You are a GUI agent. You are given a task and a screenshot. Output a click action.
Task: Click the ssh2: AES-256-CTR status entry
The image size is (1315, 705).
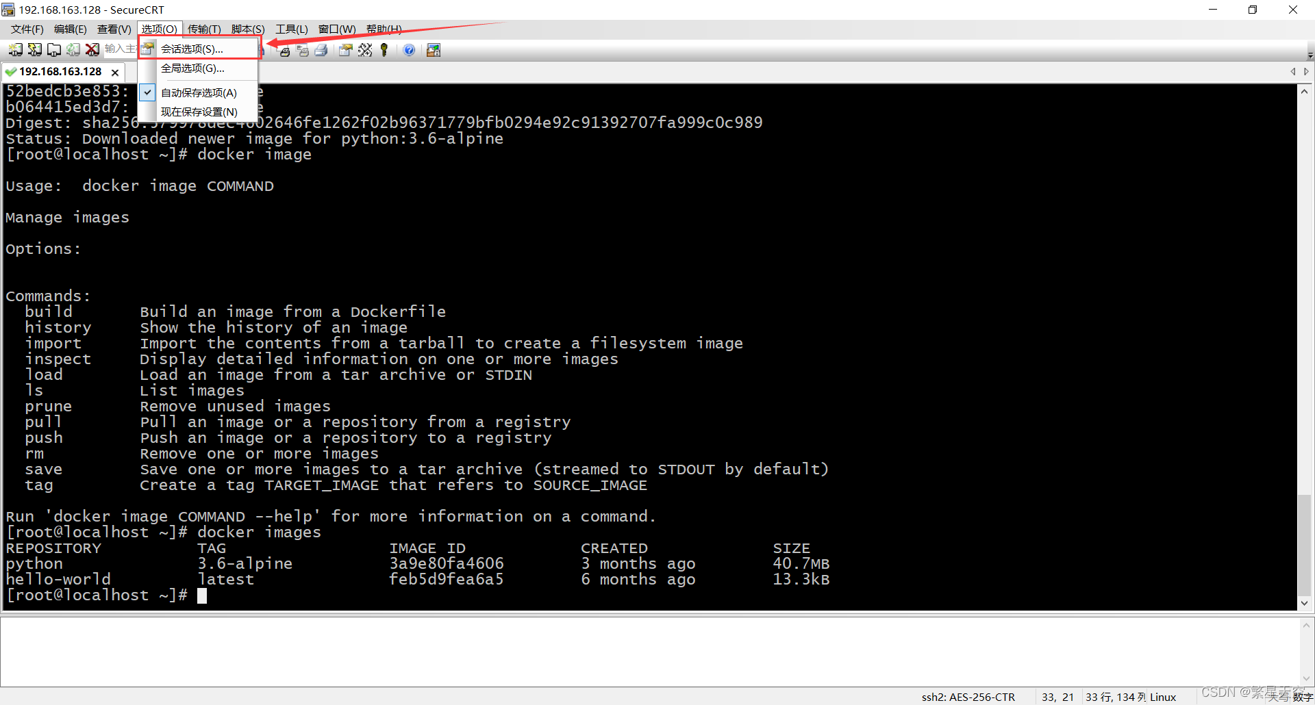(968, 697)
